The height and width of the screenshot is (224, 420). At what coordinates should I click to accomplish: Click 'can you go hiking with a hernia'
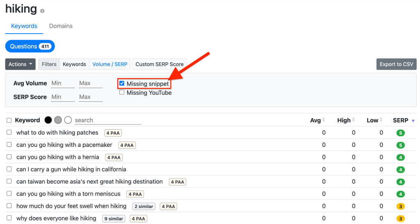click(x=57, y=157)
